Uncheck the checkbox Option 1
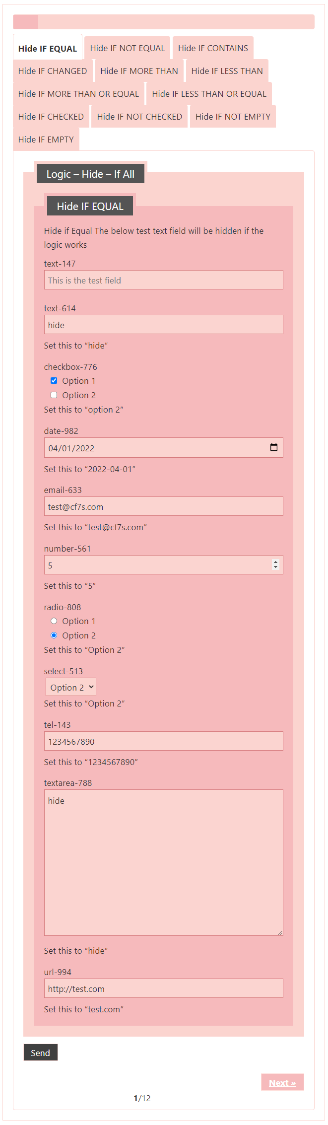 point(54,381)
